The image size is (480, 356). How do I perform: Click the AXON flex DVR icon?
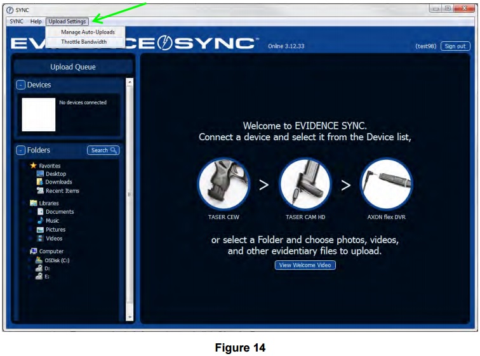pos(387,185)
